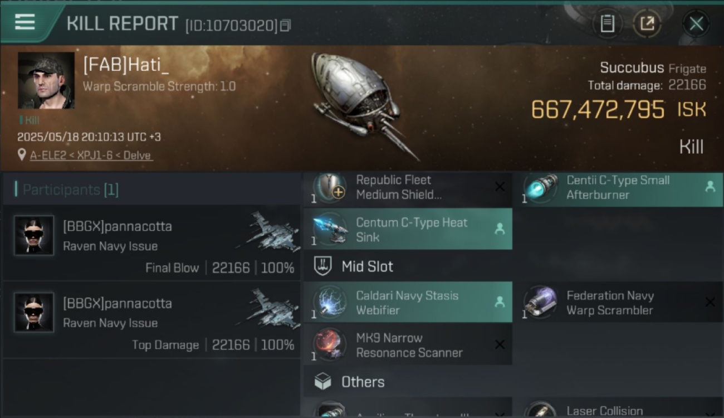Image resolution: width=724 pixels, height=418 pixels.
Task: Copy the kill report ID
Action: [285, 25]
